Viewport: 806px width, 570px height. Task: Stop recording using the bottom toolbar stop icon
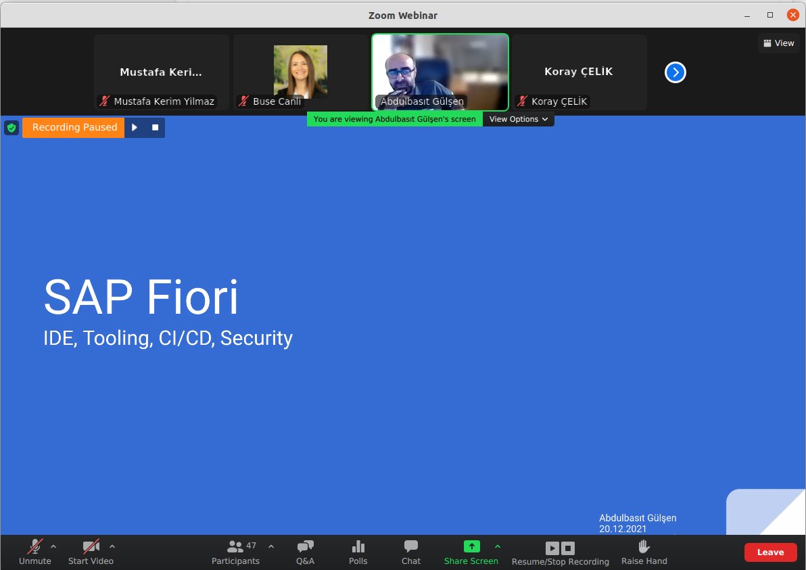point(568,548)
